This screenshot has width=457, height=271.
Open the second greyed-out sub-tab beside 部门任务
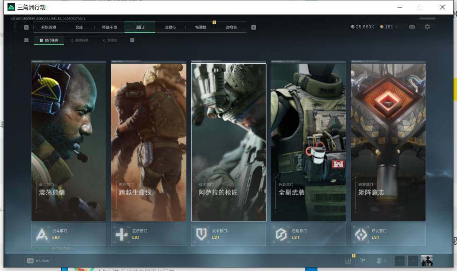coord(80,40)
